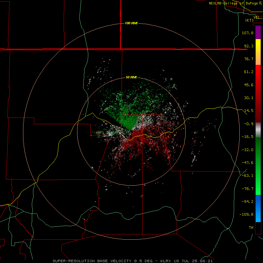
Task: Click the 61.2 velocity scale value
Action: coord(249,72)
